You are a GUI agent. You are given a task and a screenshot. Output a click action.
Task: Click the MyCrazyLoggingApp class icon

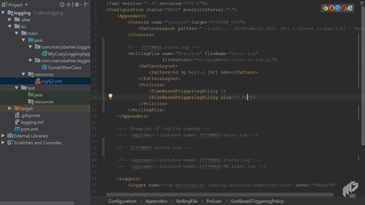point(44,54)
